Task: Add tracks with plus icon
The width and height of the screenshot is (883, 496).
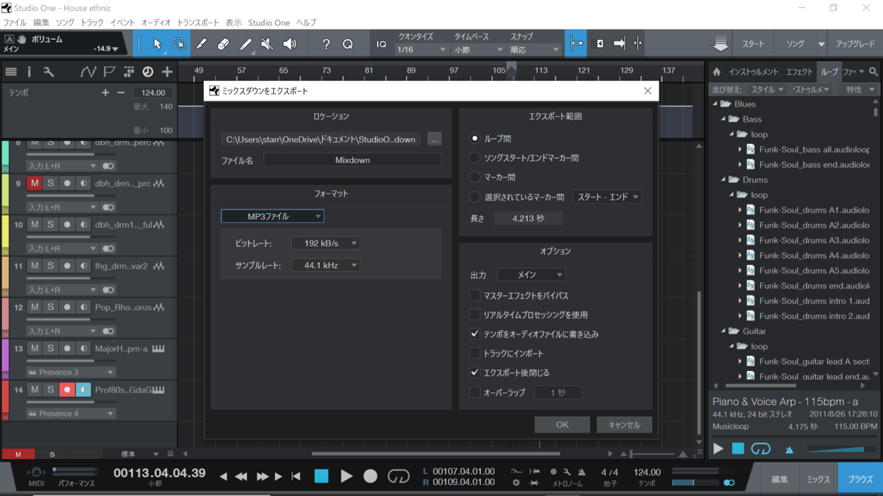Action: [x=167, y=72]
